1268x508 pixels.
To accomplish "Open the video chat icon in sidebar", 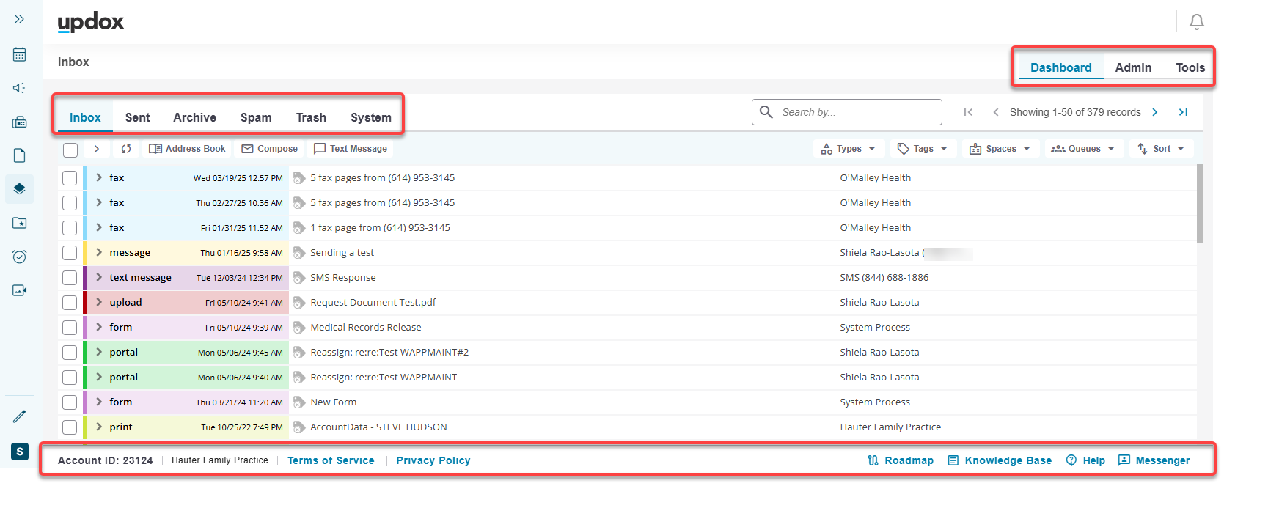I will (x=20, y=290).
